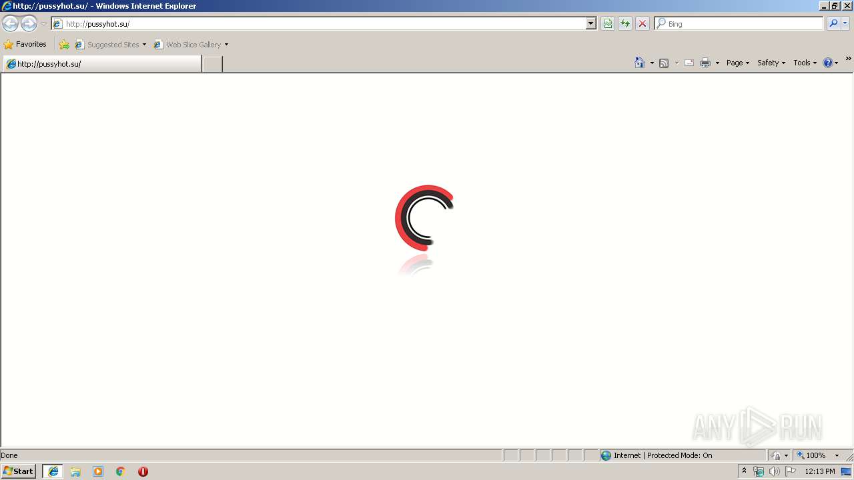The height and width of the screenshot is (480, 854).
Task: Open the Safety menu
Action: pos(771,63)
